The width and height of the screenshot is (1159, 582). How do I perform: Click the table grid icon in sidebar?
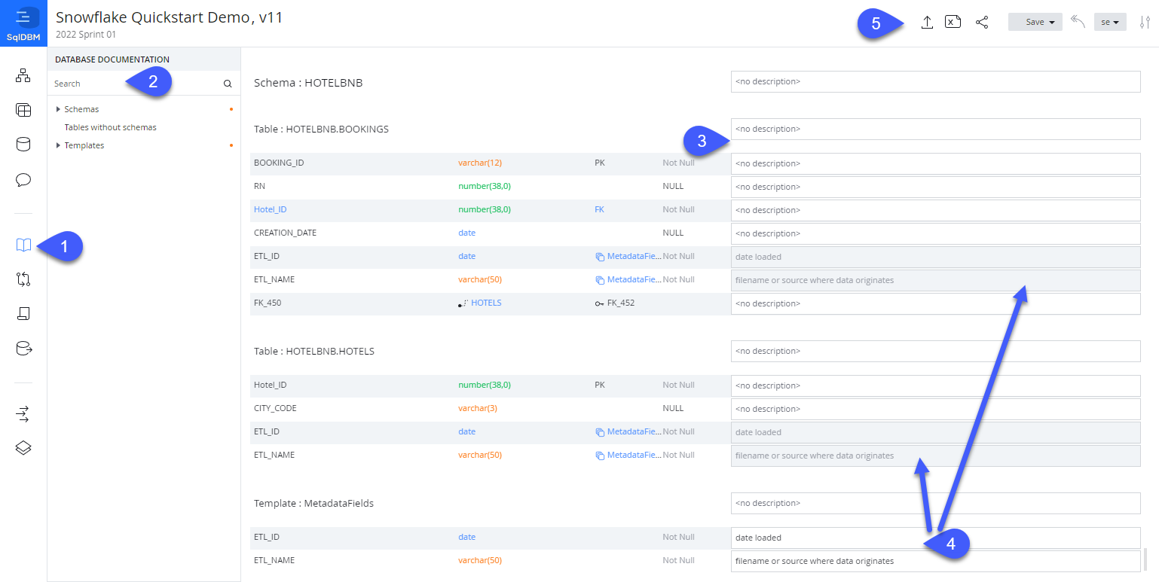pyautogui.click(x=23, y=111)
